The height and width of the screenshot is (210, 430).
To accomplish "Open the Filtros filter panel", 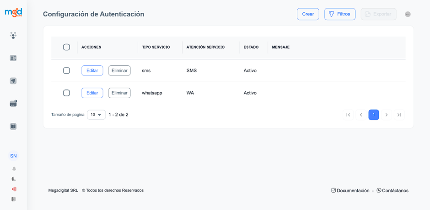I will (339, 14).
